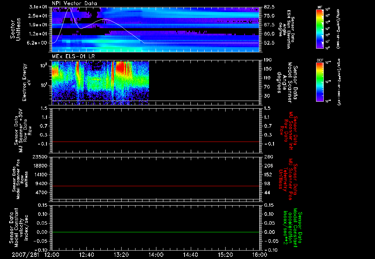Click the '16:00' time axis label
The image size is (375, 259).
coord(260,255)
